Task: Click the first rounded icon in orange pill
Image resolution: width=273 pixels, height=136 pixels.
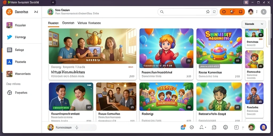Action: (224, 12)
